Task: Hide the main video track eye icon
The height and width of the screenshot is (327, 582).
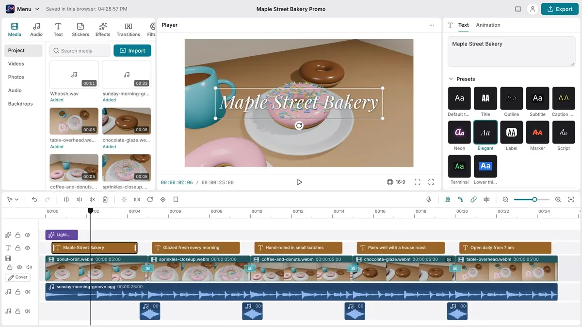Action: [x=20, y=267]
